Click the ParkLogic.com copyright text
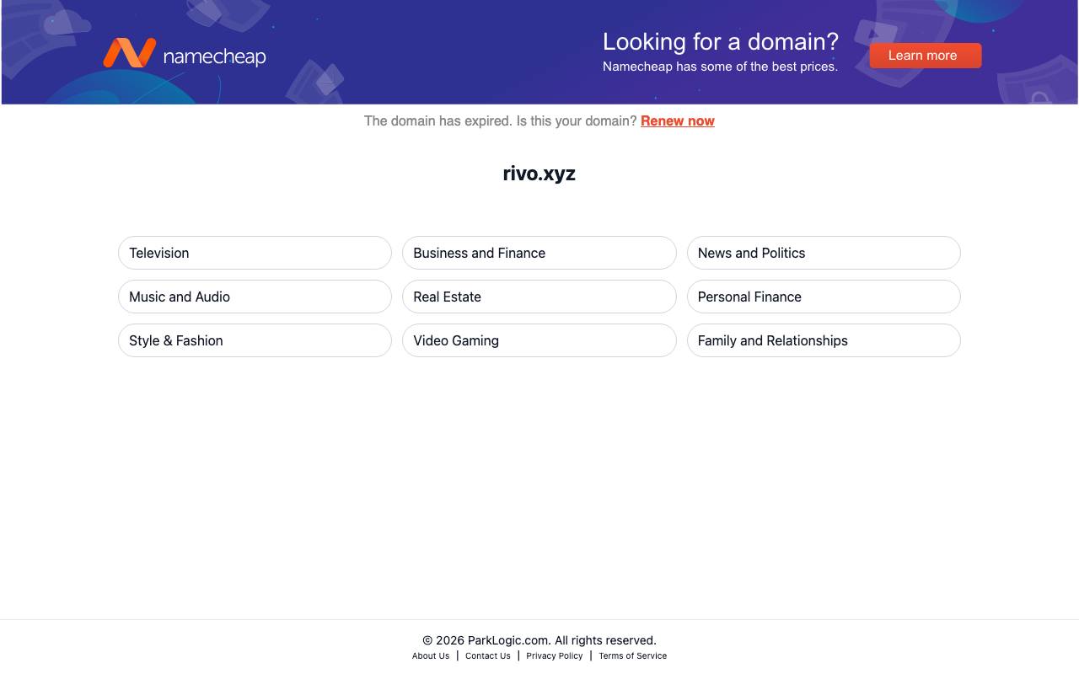The image size is (1079, 674). (x=539, y=640)
